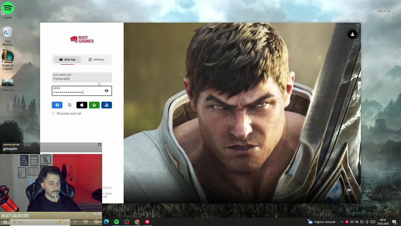The height and width of the screenshot is (226, 401).
Task: Open the volume speaker tray icon
Action: click(x=352, y=222)
